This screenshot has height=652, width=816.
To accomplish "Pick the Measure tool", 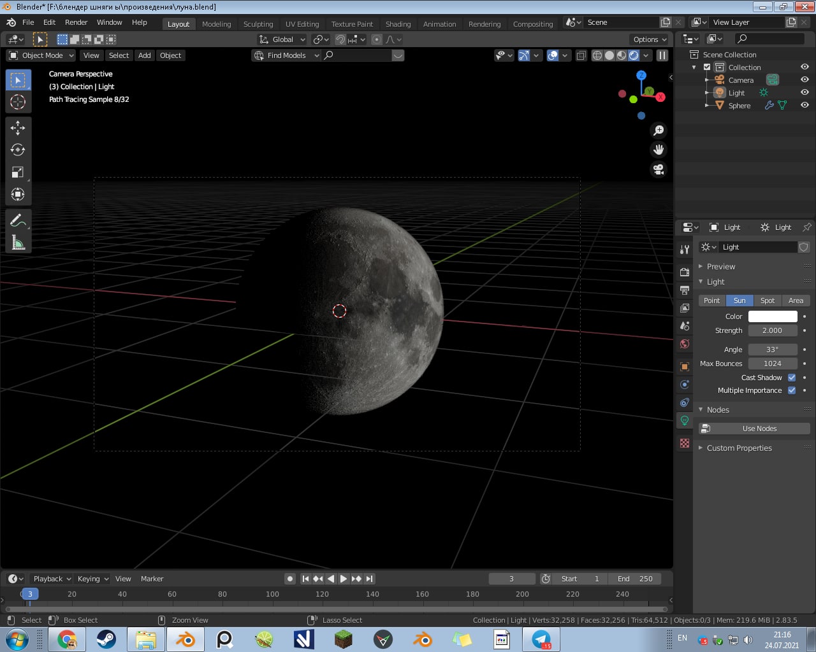I will (x=18, y=243).
